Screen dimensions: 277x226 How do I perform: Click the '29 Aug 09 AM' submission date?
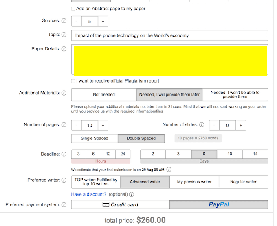pyautogui.click(x=153, y=170)
